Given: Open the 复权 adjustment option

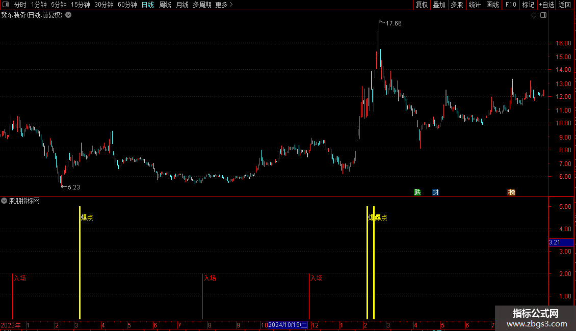Looking at the screenshot, I should click(x=422, y=5).
